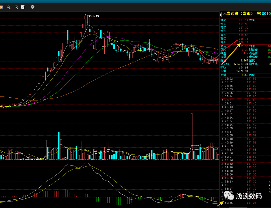
Task: Select tick trade at 14:48:06
Action: (245, 153)
